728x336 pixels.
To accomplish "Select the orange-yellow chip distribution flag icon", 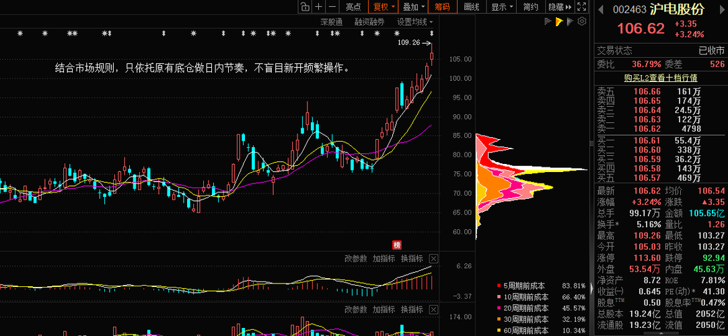I will pyautogui.click(x=559, y=22).
